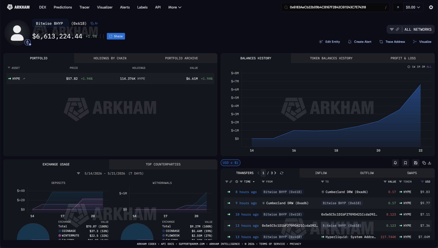Select the 3M chart range
The image size is (438, 248).
[x=423, y=67]
